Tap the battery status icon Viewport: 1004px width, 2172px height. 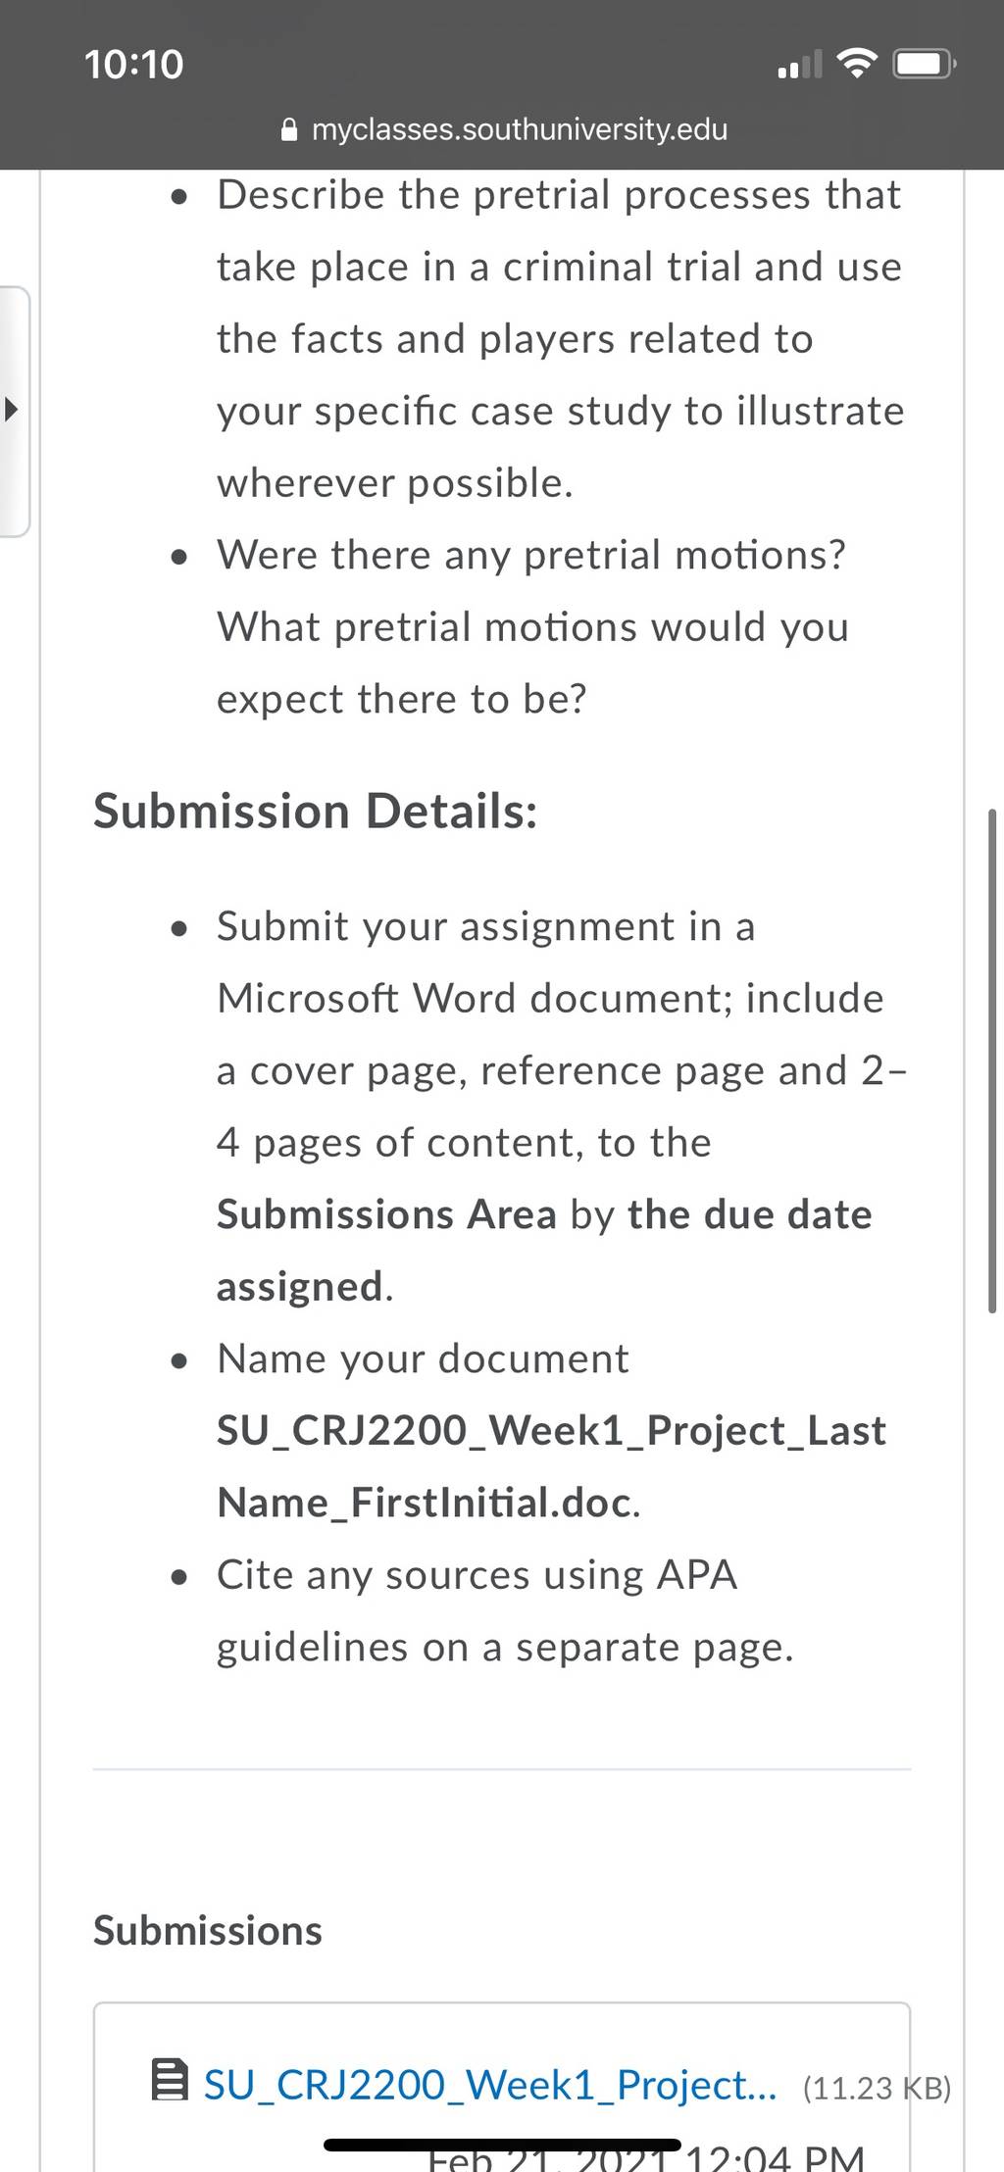925,65
